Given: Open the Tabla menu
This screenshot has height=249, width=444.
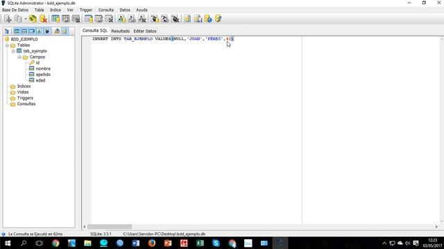Looking at the screenshot, I should 39,10.
